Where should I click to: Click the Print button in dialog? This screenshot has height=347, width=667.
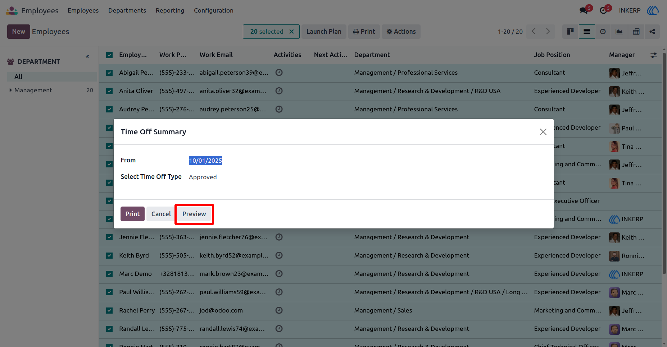coord(132,214)
